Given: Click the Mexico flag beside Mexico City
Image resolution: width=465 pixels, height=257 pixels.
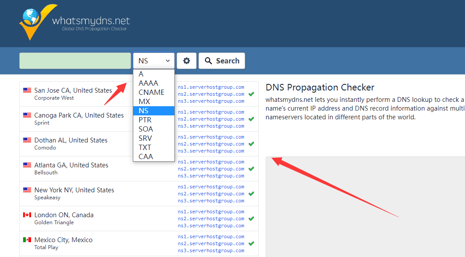Looking at the screenshot, I should click(27, 240).
